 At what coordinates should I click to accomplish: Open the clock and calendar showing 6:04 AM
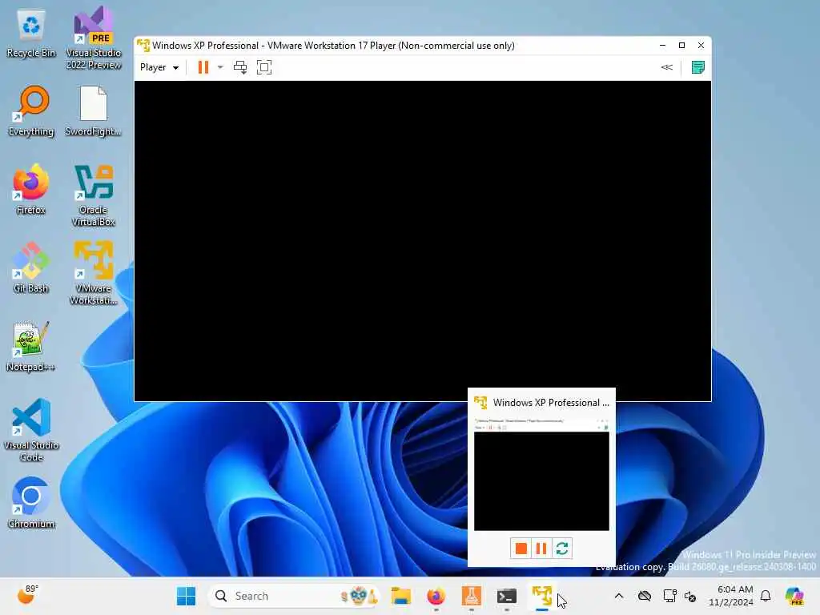(731, 596)
